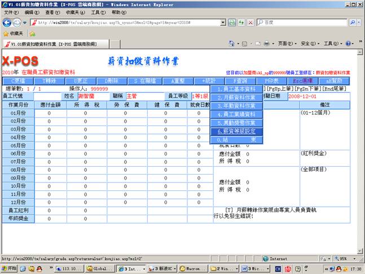Click the search magnifier icon
The height and width of the screenshot is (274, 365).
tap(352, 23)
